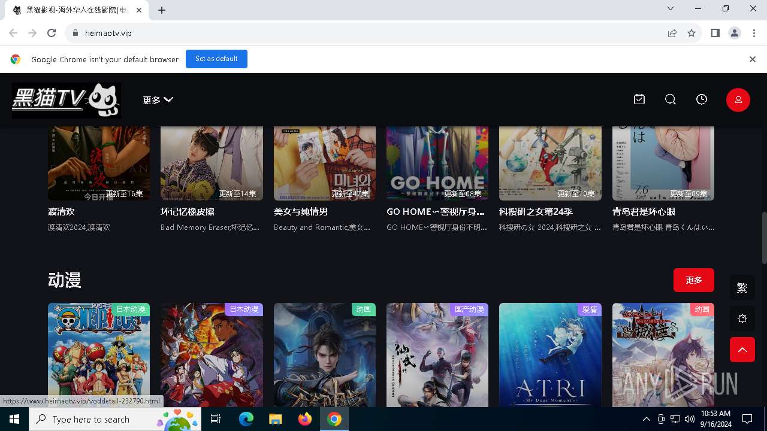Click the 黑猫TV site logo
This screenshot has height=431, width=767.
67,100
